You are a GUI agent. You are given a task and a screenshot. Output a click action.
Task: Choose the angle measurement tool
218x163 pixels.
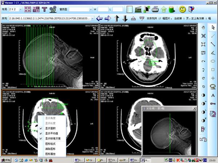click(x=213, y=53)
